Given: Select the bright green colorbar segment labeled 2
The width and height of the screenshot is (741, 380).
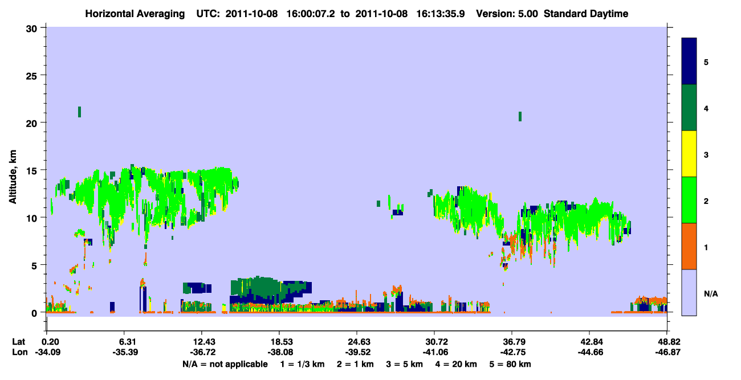Looking at the screenshot, I should 689,200.
